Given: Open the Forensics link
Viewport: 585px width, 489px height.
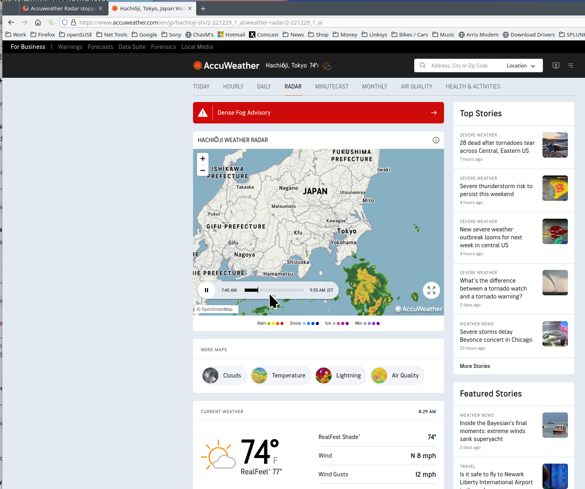Looking at the screenshot, I should 163,47.
